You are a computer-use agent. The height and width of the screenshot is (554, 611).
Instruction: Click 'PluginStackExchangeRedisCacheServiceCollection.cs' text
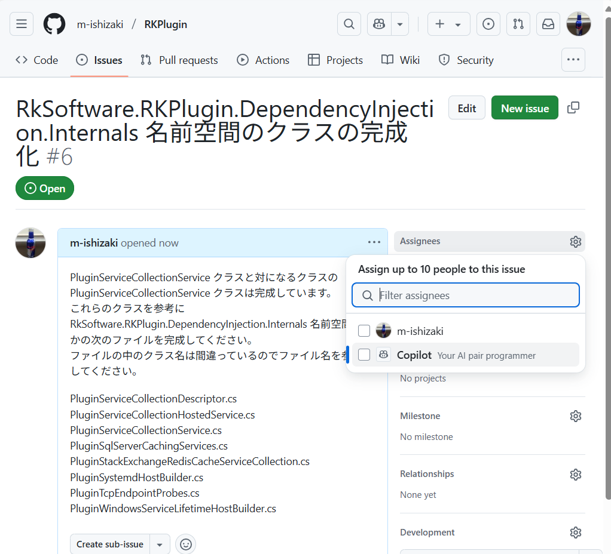(x=190, y=461)
